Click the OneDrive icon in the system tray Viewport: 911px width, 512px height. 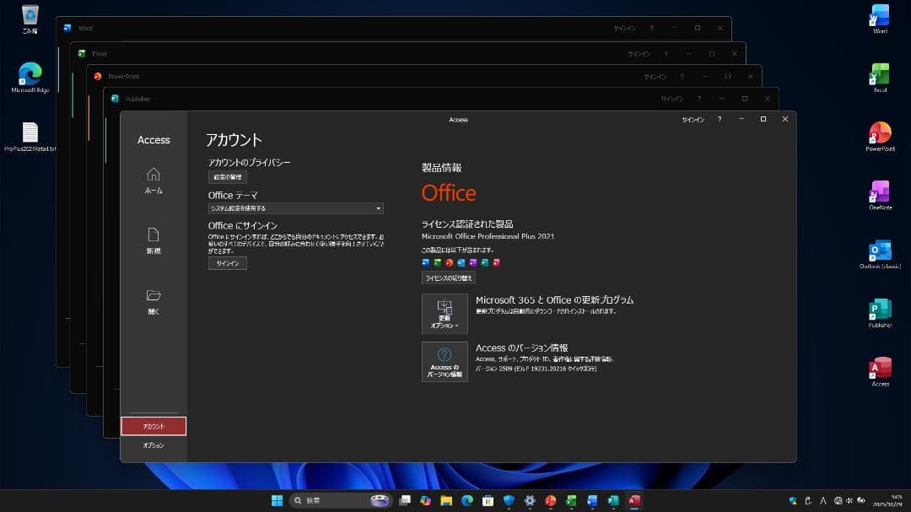click(x=791, y=500)
